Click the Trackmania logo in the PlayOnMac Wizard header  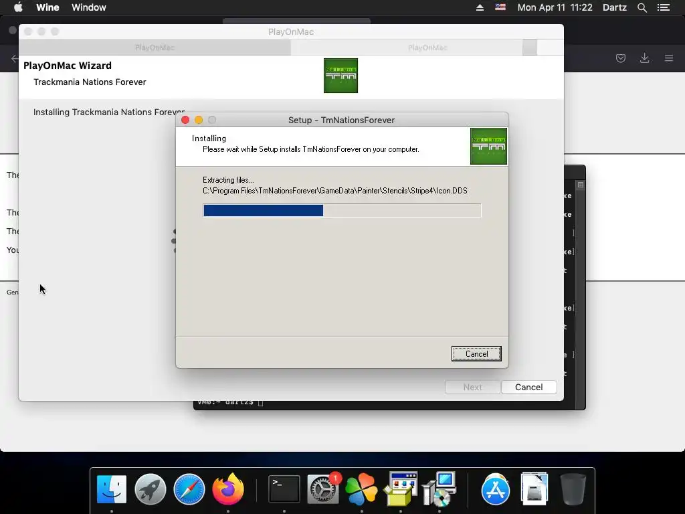coord(340,76)
